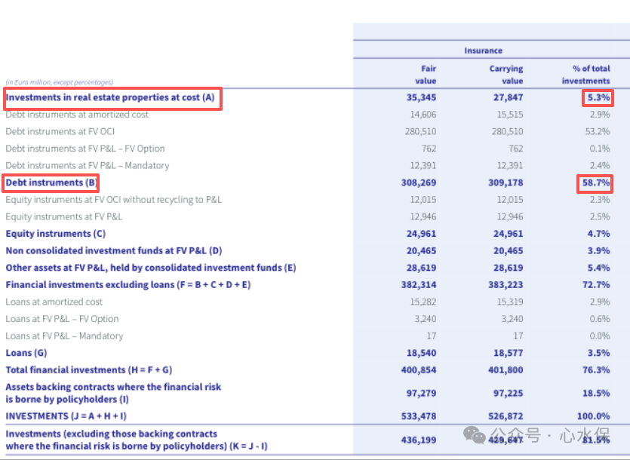Select the 308,269 fair value

coord(419,182)
